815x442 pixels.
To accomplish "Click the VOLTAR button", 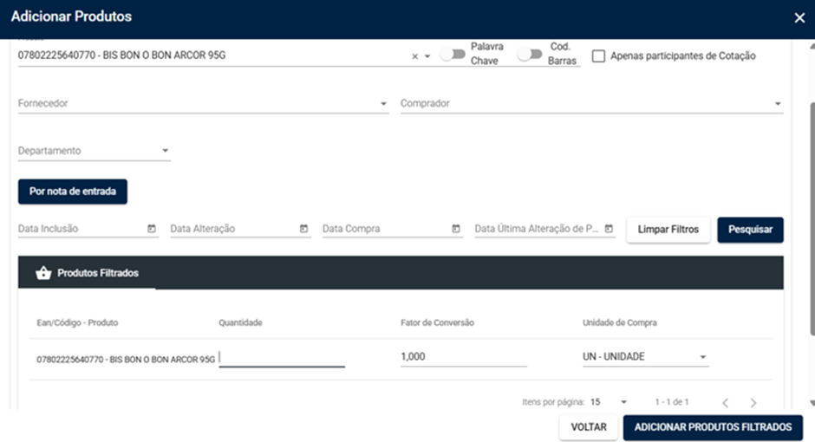I will coord(589,427).
